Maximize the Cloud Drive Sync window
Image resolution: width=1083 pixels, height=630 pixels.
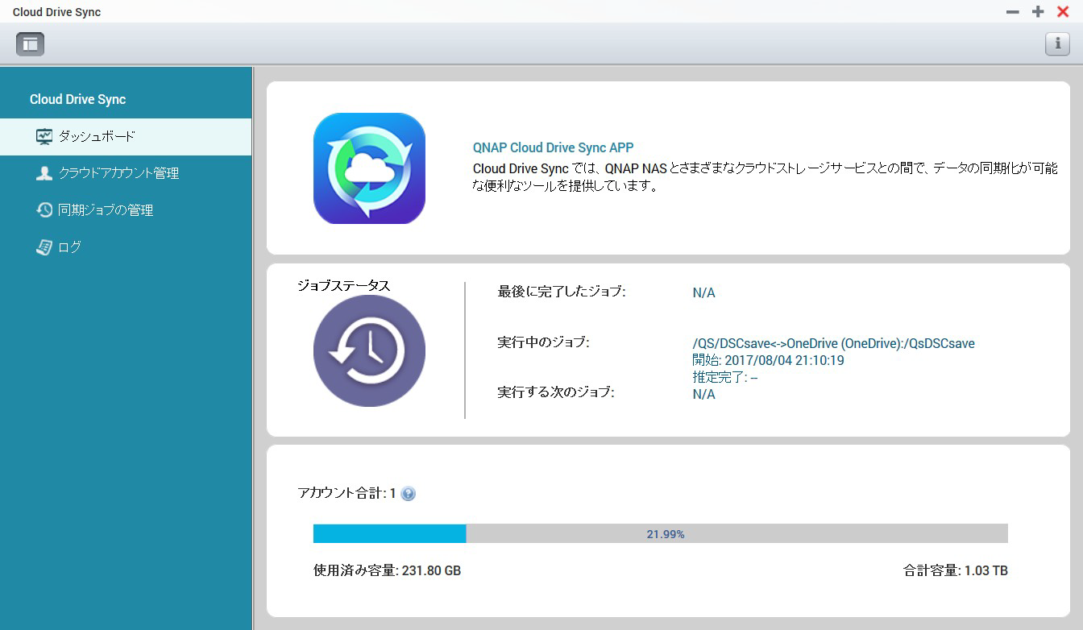(x=1038, y=12)
